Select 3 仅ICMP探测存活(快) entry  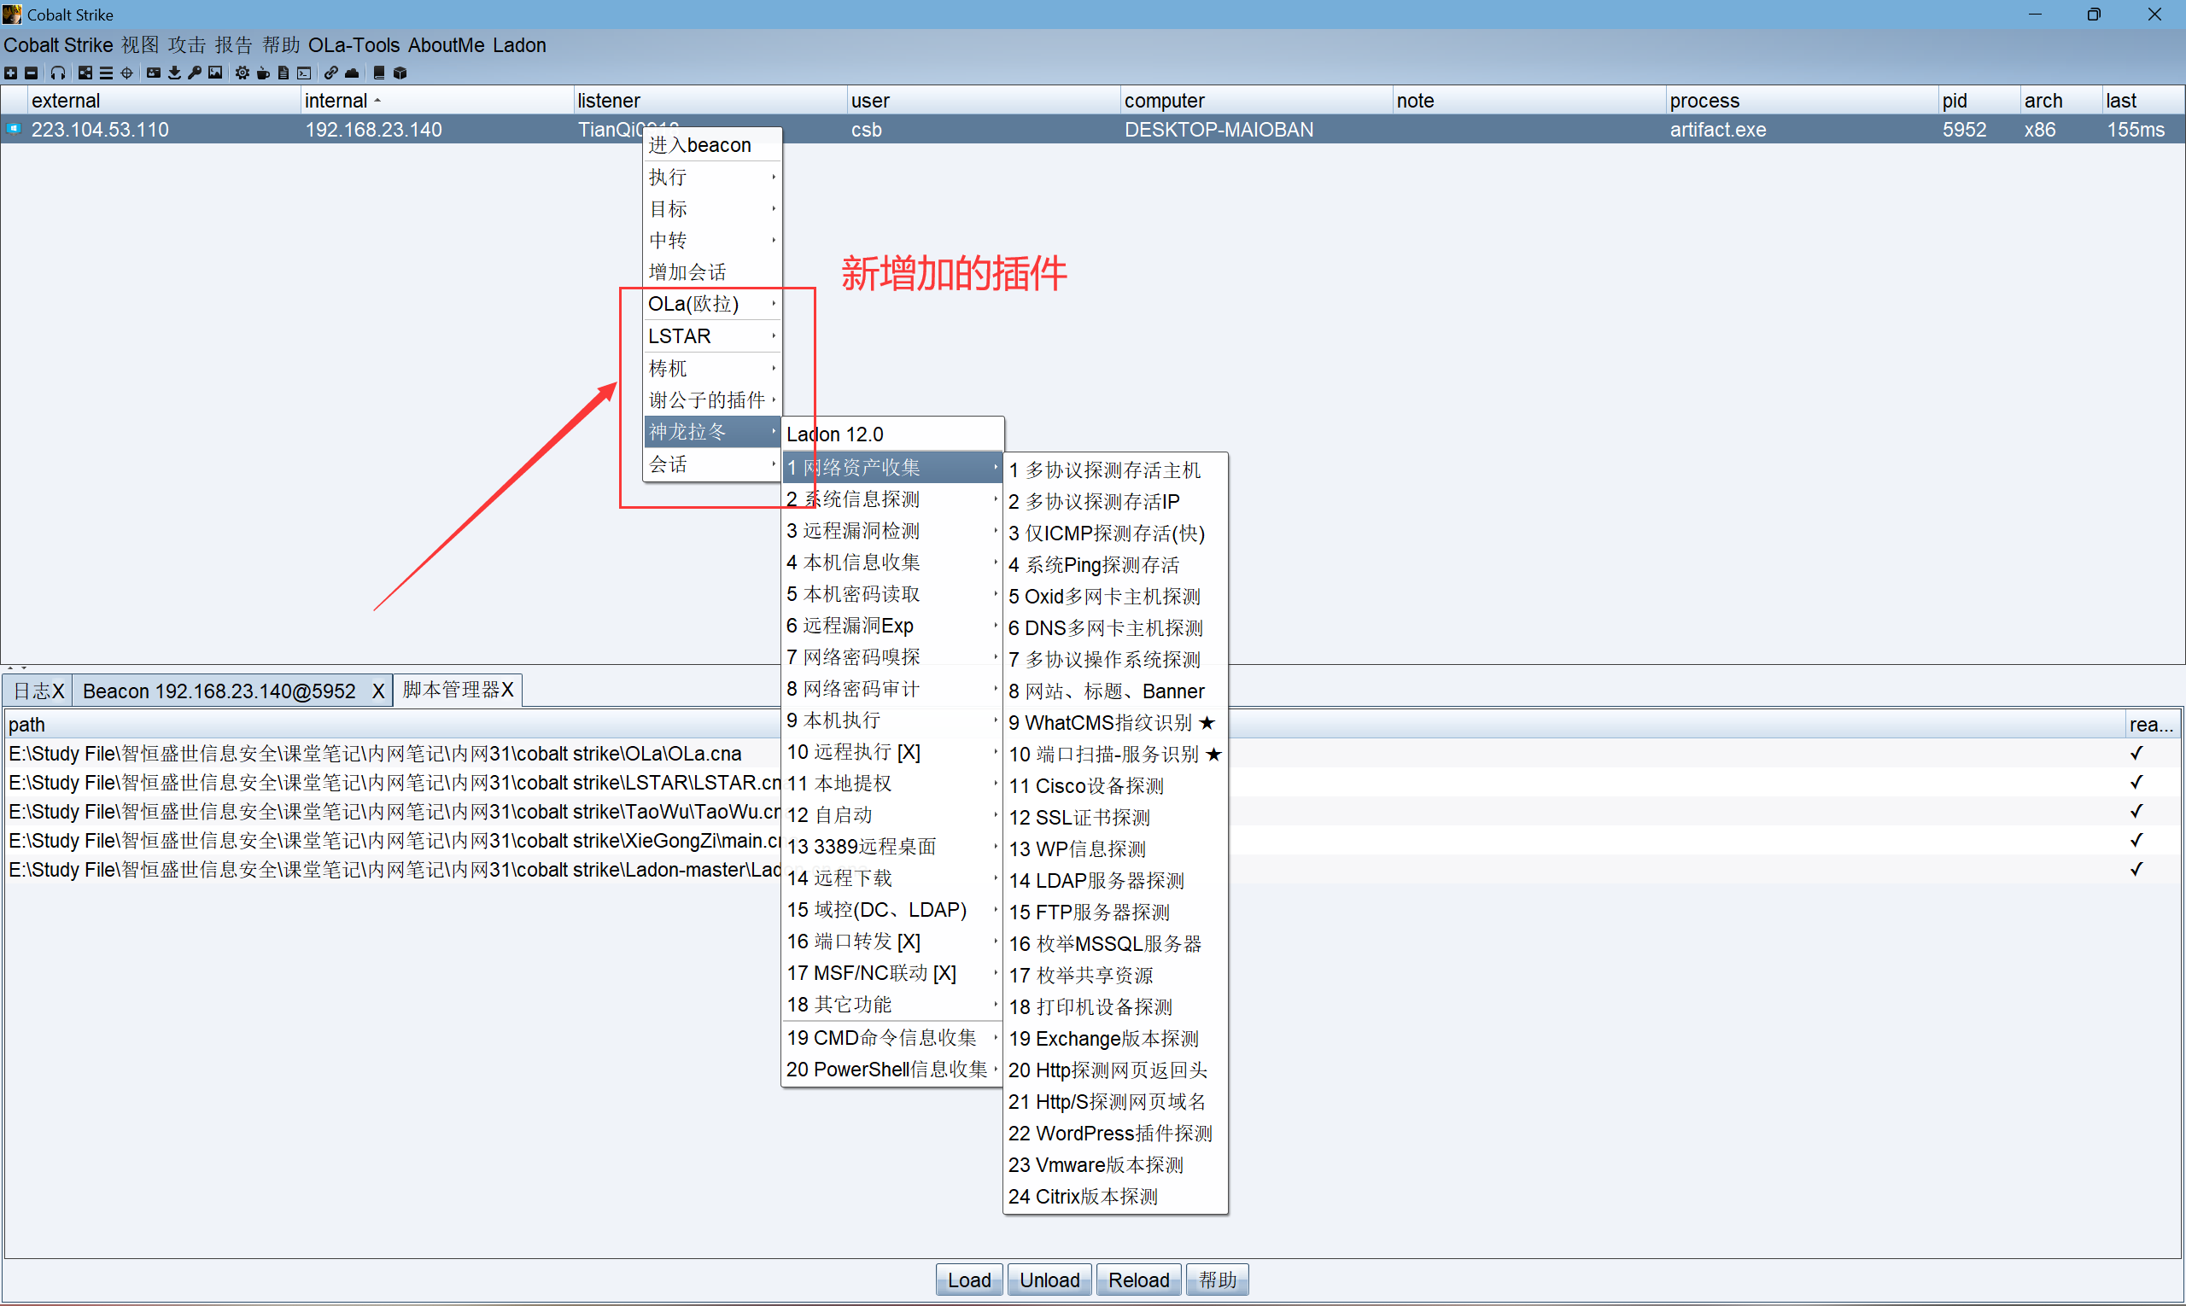(1114, 533)
